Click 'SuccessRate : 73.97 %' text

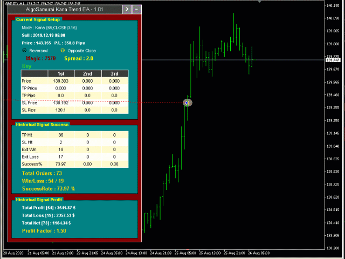[x=49, y=189]
